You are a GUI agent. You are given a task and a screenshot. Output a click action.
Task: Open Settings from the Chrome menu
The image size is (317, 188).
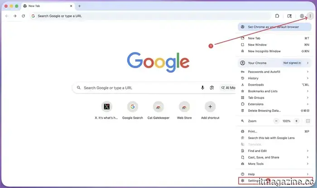[275, 181]
